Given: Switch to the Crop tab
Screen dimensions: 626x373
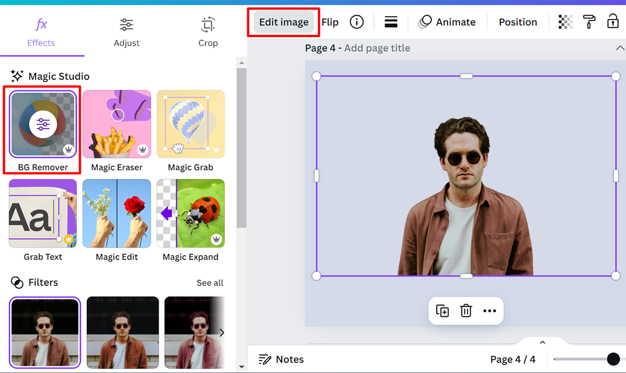Looking at the screenshot, I should click(208, 32).
